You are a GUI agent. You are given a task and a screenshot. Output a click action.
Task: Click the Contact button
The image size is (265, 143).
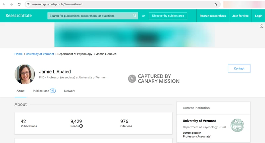click(239, 69)
